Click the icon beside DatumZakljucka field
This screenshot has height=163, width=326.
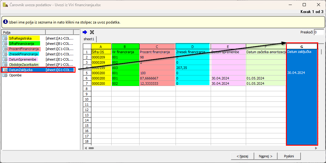pyautogui.click(x=5, y=70)
